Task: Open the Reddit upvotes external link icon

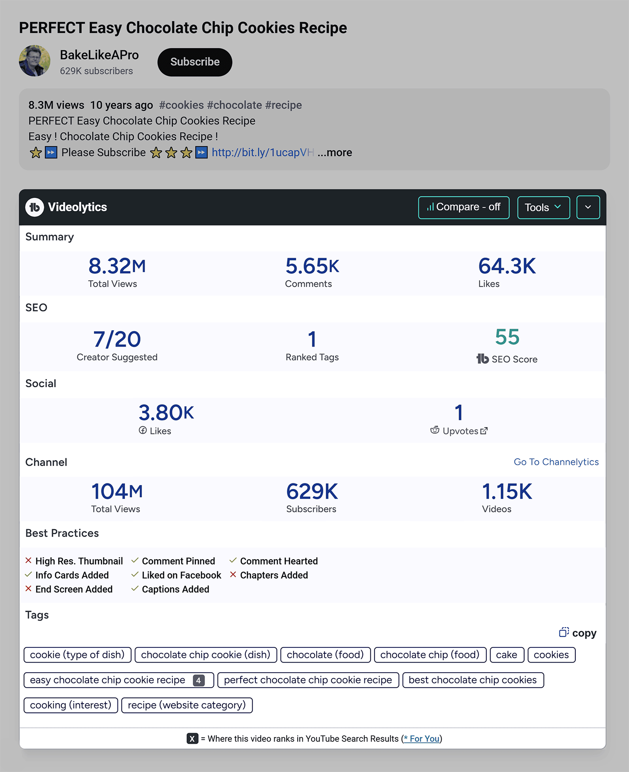Action: [x=484, y=431]
